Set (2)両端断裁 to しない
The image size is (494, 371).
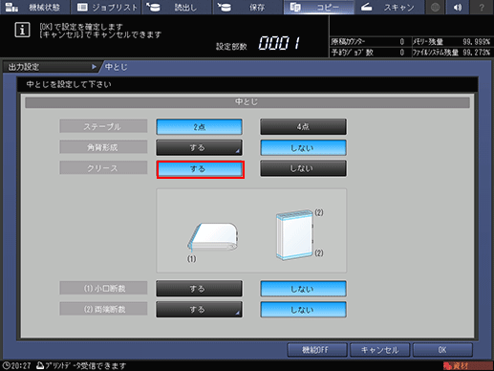303,310
